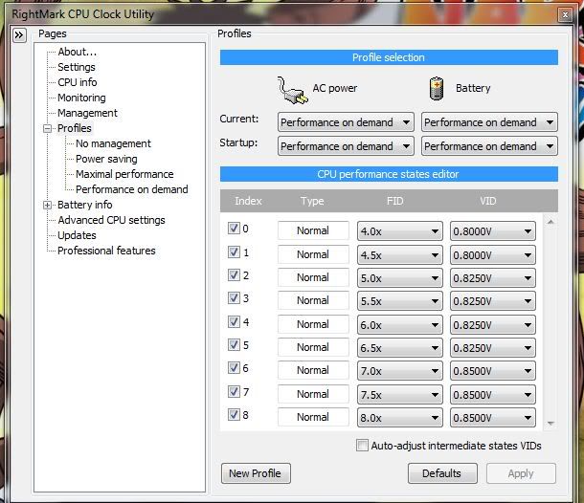
Task: Click the New Profile button
Action: pos(256,473)
